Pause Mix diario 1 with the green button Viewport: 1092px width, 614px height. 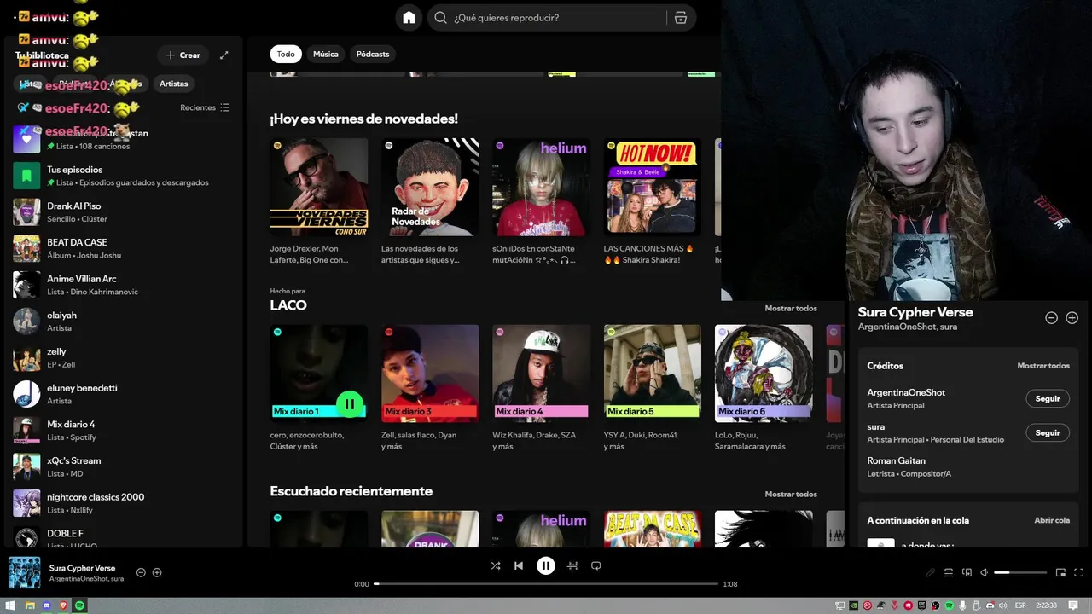tap(349, 403)
